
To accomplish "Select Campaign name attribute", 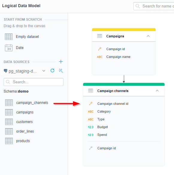I will (118, 57).
